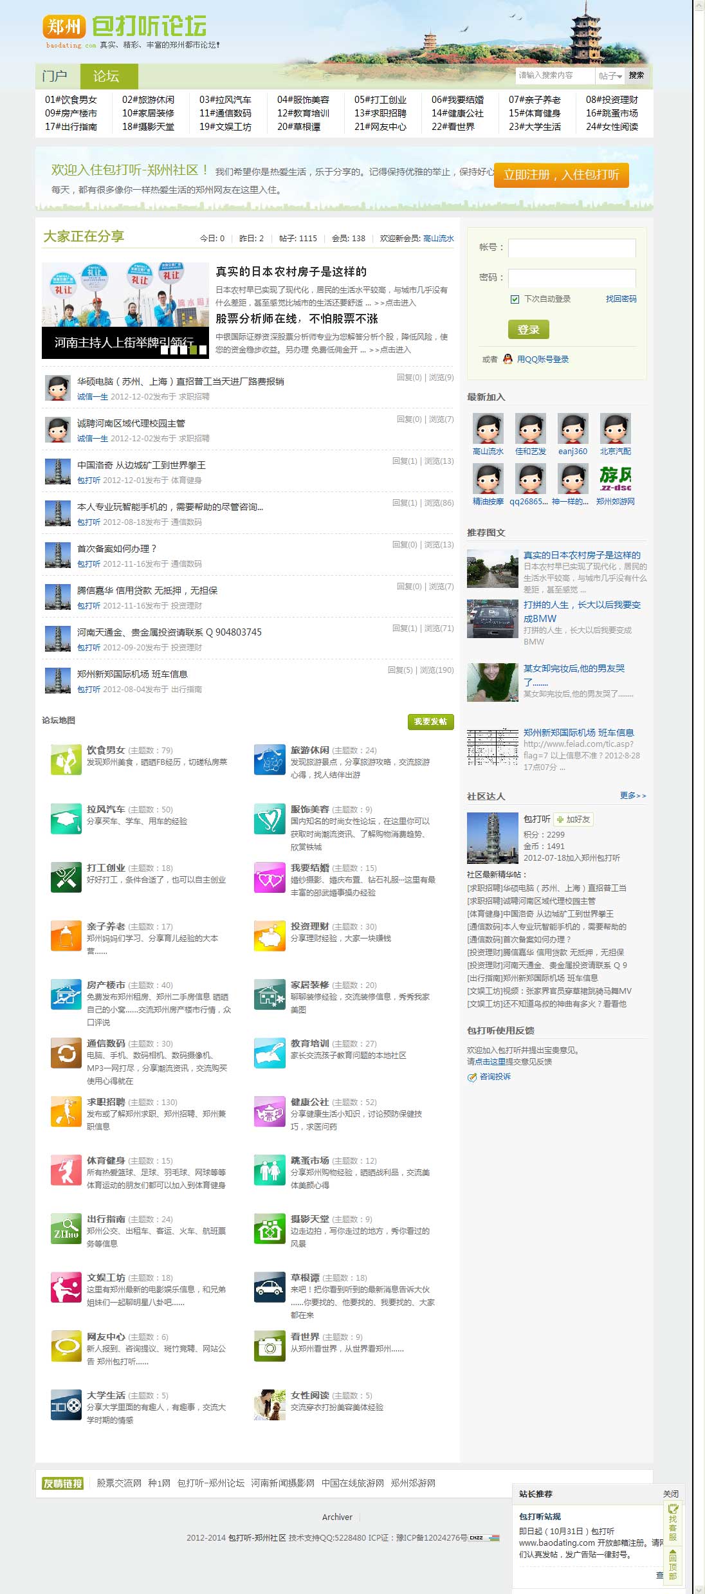
Task: Toggle the 下次自动登录 checkbox
Action: pos(515,299)
